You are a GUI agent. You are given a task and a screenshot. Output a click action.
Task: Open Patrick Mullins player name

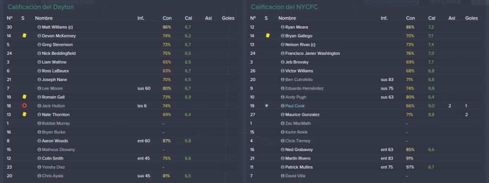pos(299,167)
